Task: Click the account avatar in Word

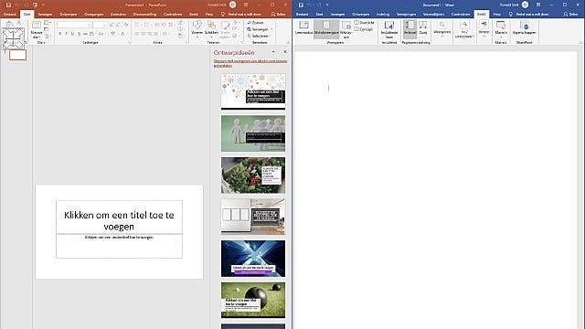Action: pos(525,5)
